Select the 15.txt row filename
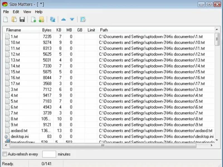Image resolution: width=223 pixels, height=167 pixels. coord(15,72)
